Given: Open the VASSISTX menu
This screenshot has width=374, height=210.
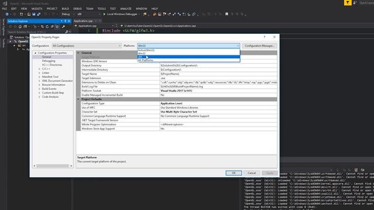Looking at the screenshot, I should pyautogui.click(x=37, y=9).
